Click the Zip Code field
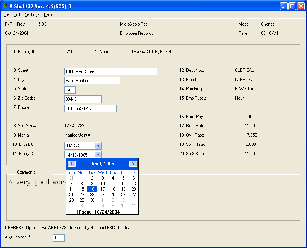 tap(83, 99)
